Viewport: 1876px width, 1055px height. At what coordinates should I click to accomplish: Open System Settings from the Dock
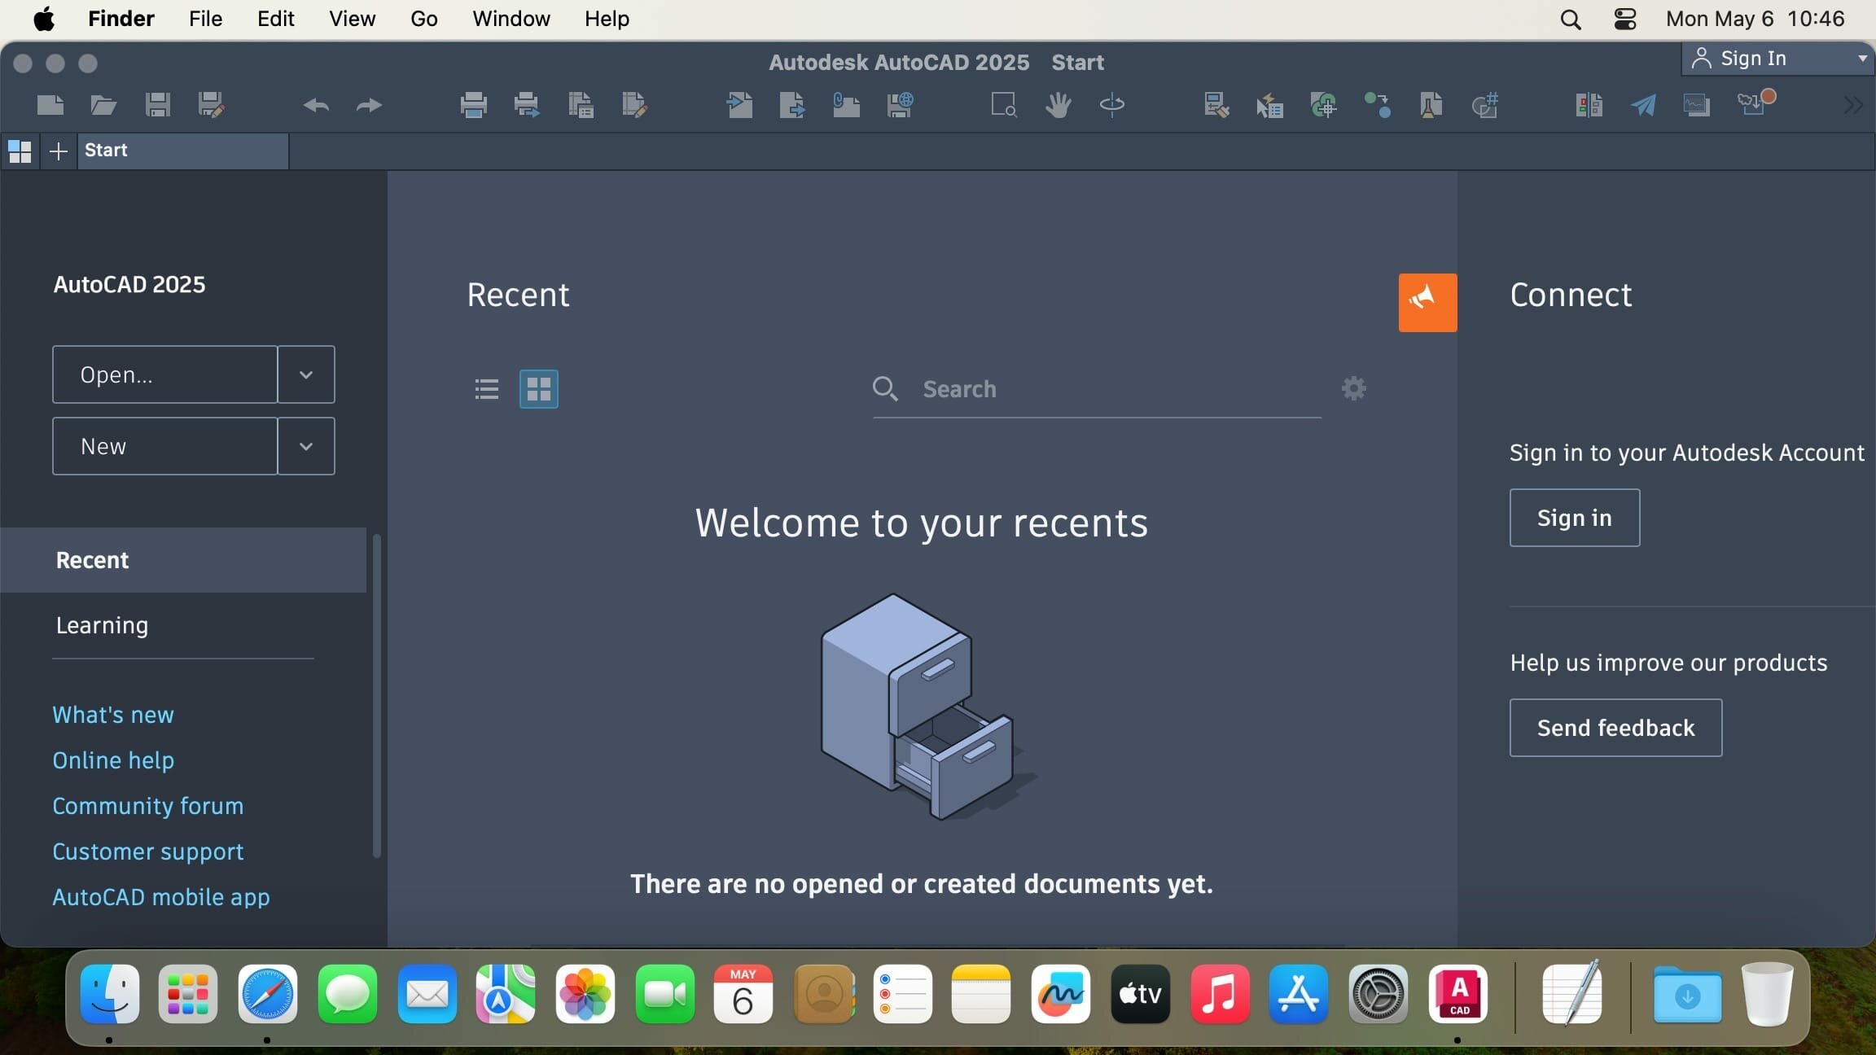[x=1378, y=994]
